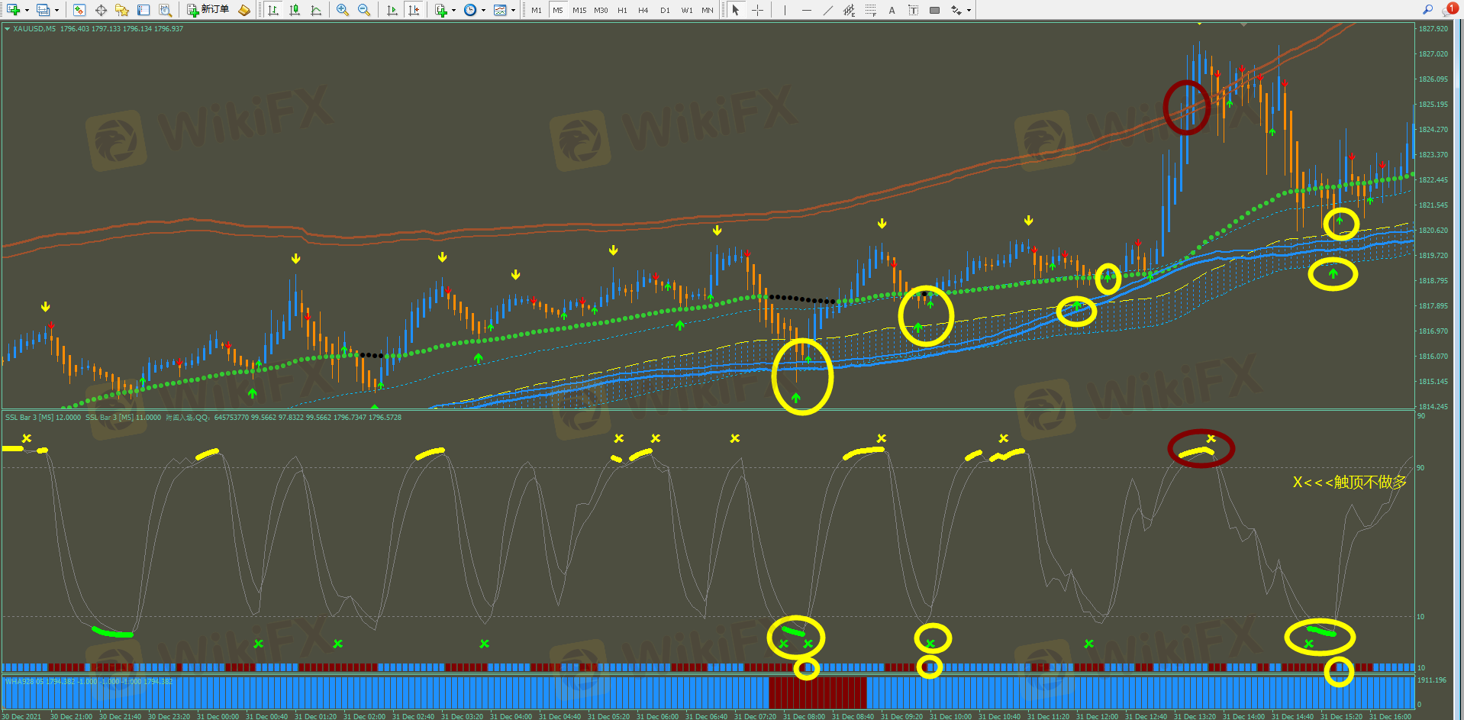This screenshot has height=720, width=1464.
Task: Click the gray chart shift triangle marker
Action: tap(1243, 25)
